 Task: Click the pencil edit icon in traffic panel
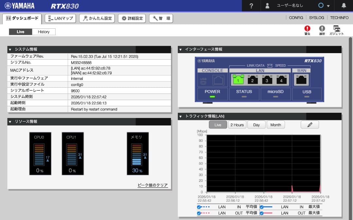click(310, 125)
